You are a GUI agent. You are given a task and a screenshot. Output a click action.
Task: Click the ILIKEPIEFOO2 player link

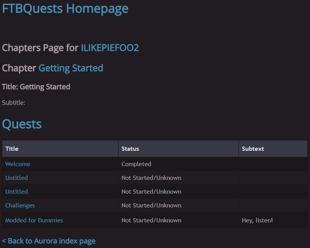[x=110, y=48]
